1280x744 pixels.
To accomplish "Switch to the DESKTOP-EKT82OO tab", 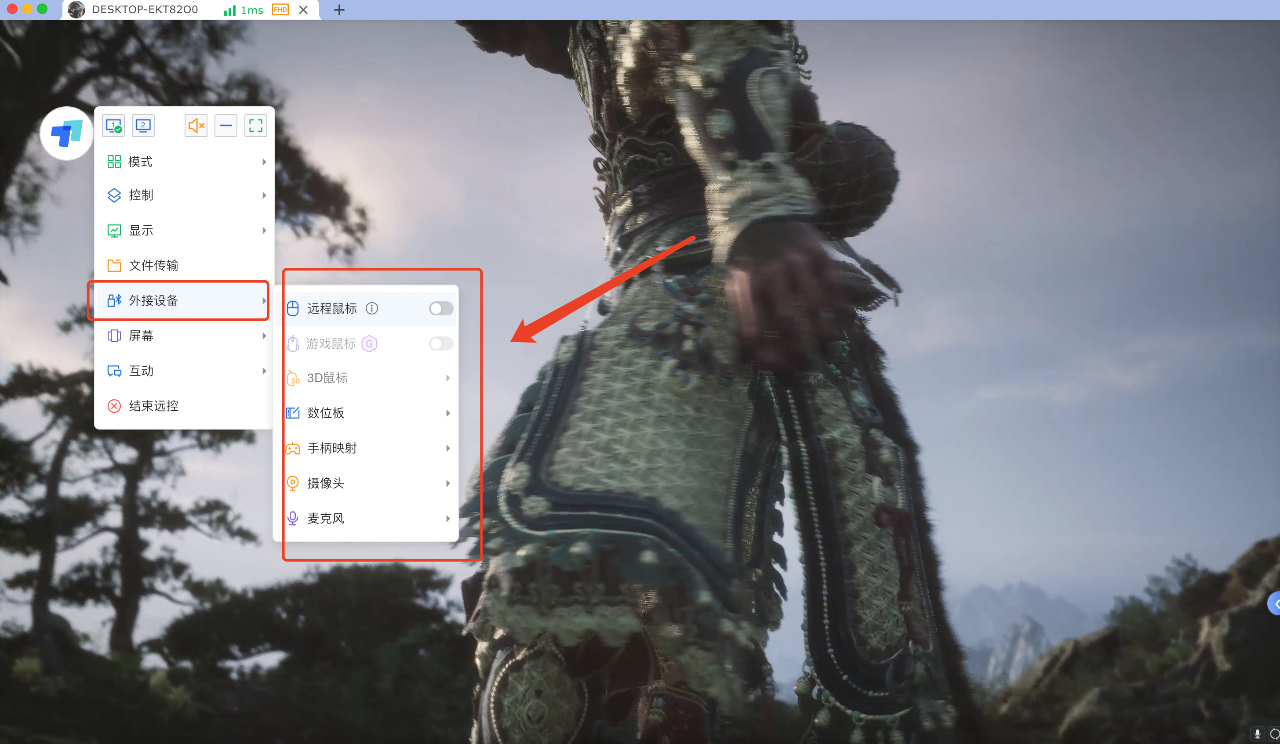I will click(190, 10).
